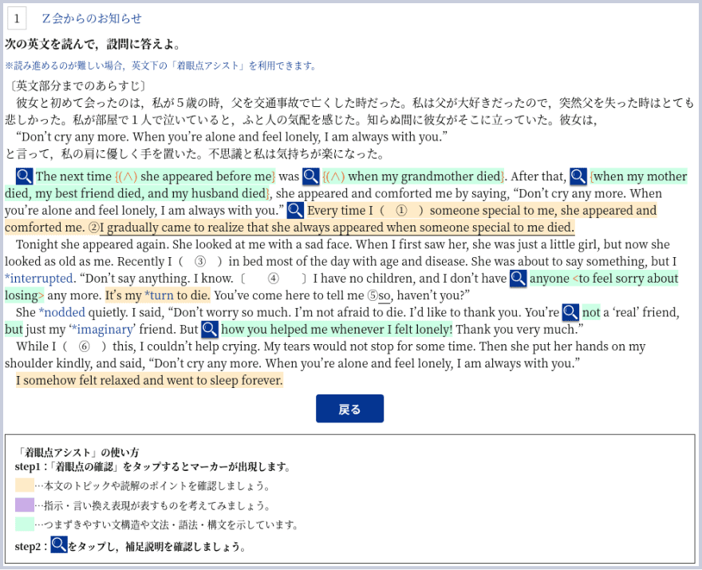This screenshot has height=570, width=702.
Task: Click the question number 1 box
Action: [17, 18]
